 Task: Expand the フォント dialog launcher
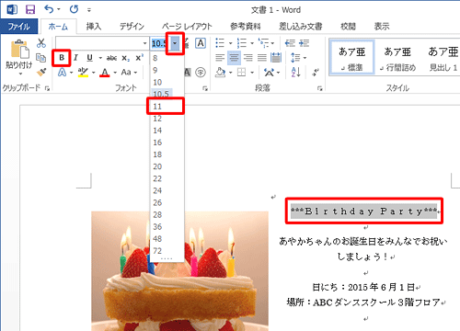[205, 88]
